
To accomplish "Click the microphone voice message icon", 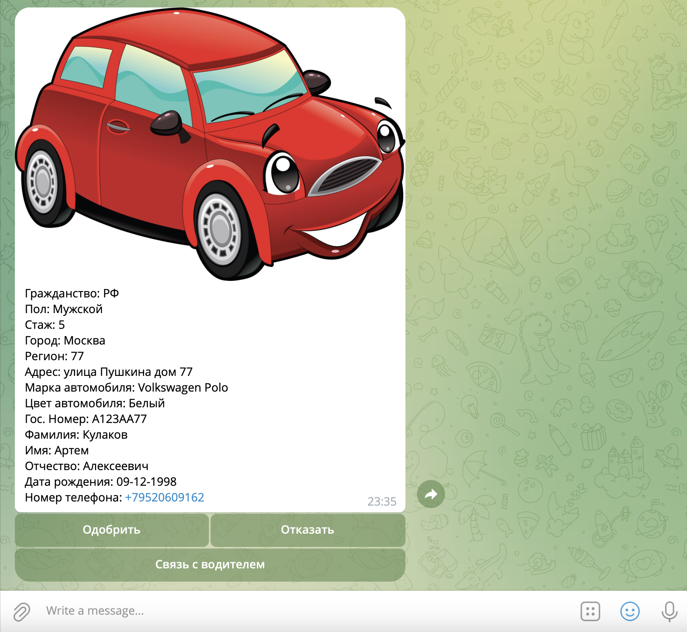I will tap(669, 611).
